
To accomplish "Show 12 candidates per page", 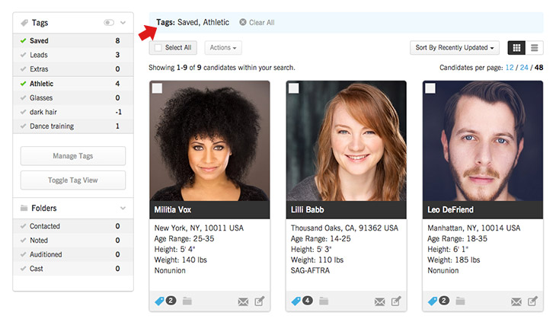I will pos(510,67).
